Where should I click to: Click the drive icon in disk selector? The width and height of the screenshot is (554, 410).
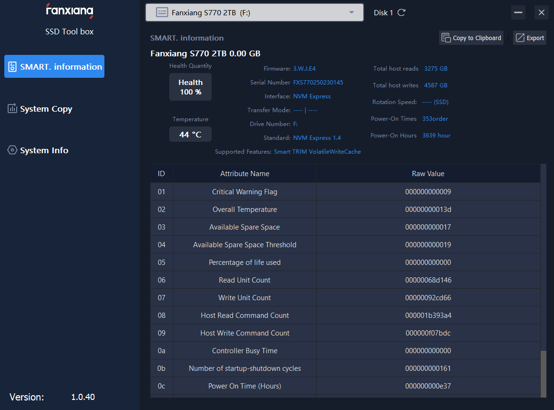pos(162,13)
